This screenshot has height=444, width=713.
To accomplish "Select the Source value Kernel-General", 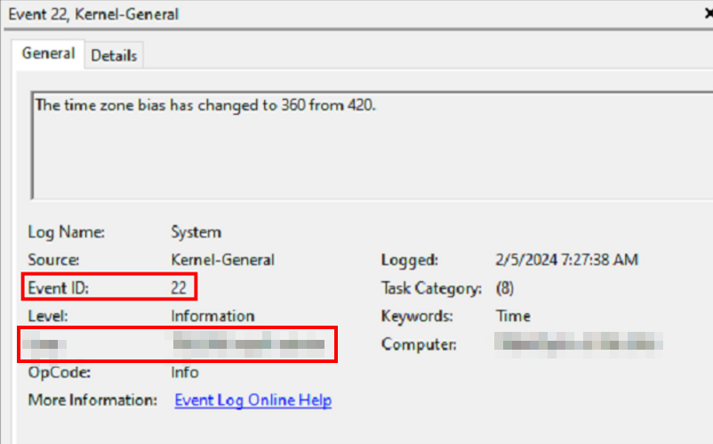I will [x=222, y=260].
